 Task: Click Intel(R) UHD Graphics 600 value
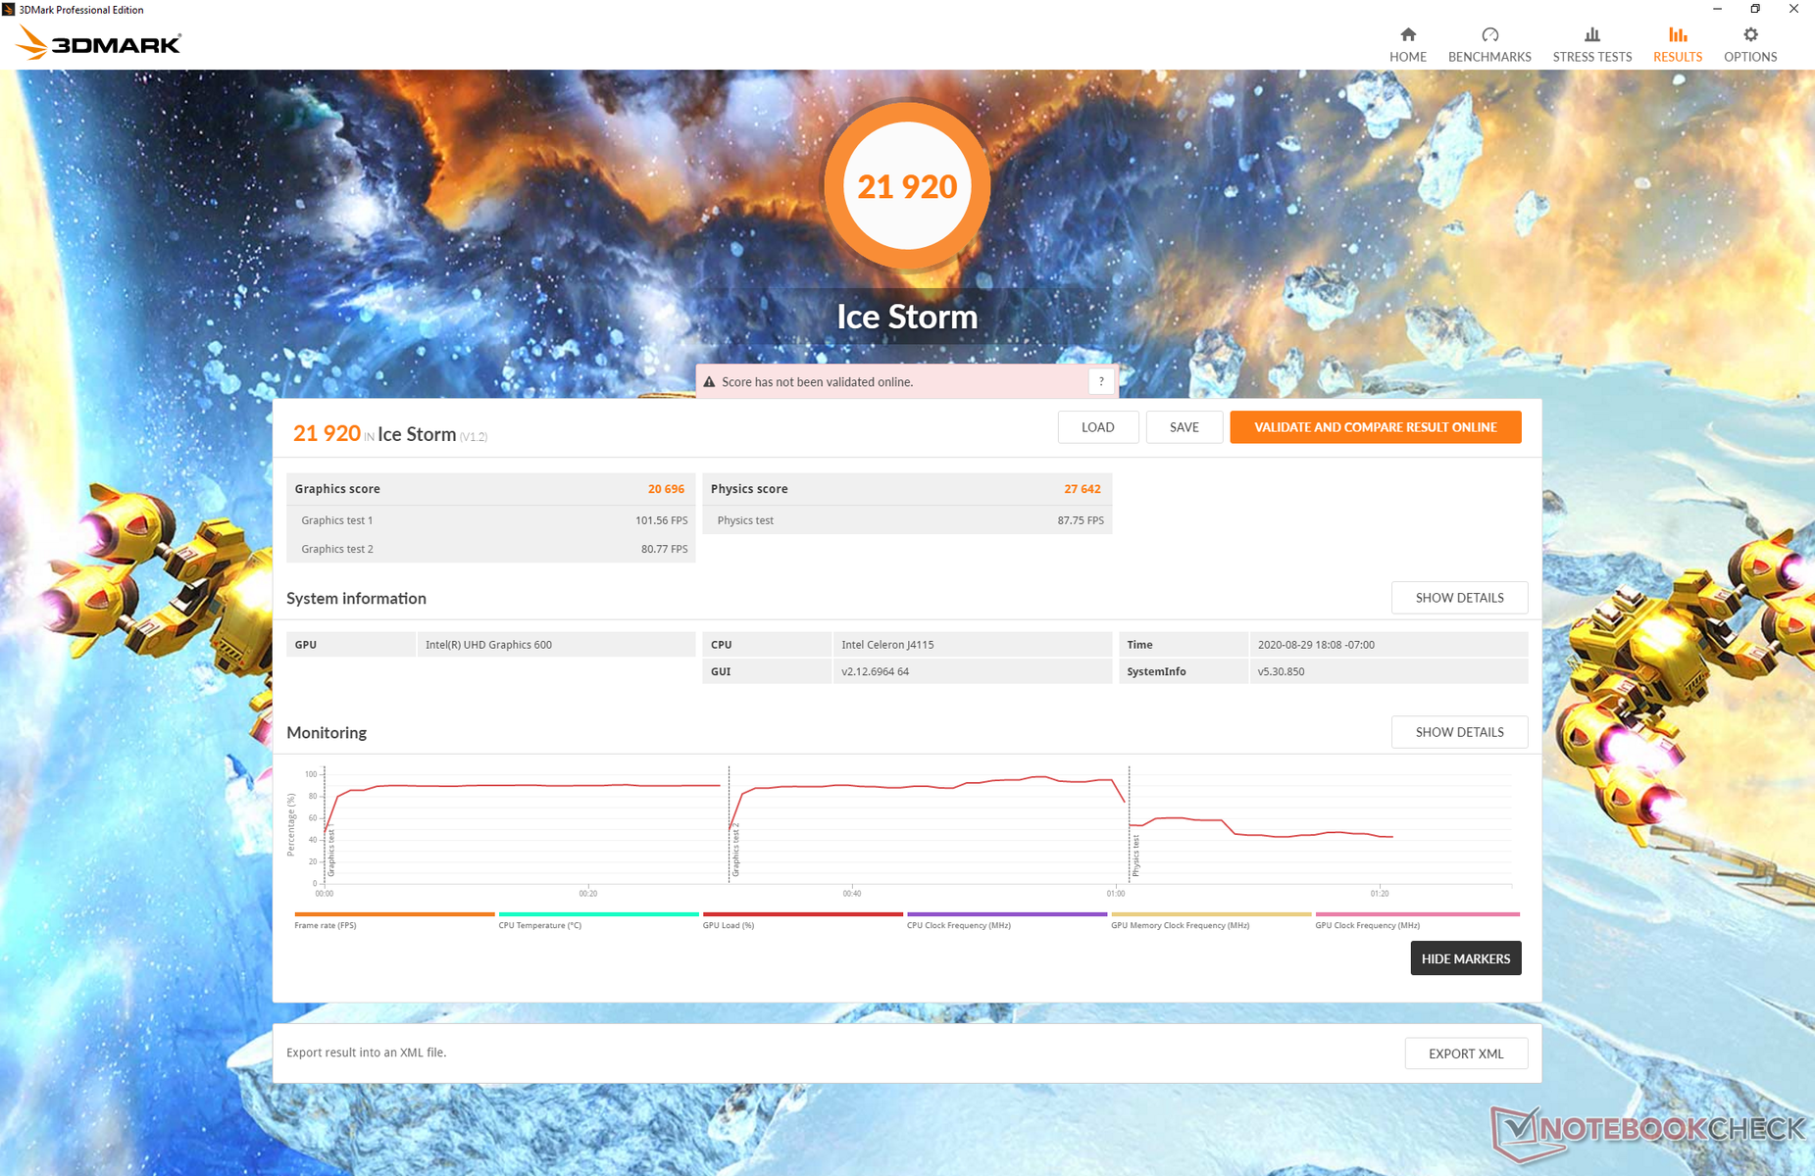click(x=489, y=645)
